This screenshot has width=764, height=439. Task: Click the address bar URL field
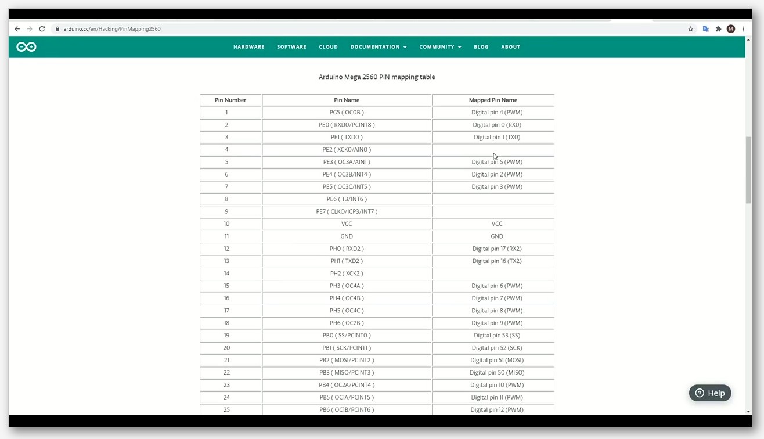click(x=372, y=28)
